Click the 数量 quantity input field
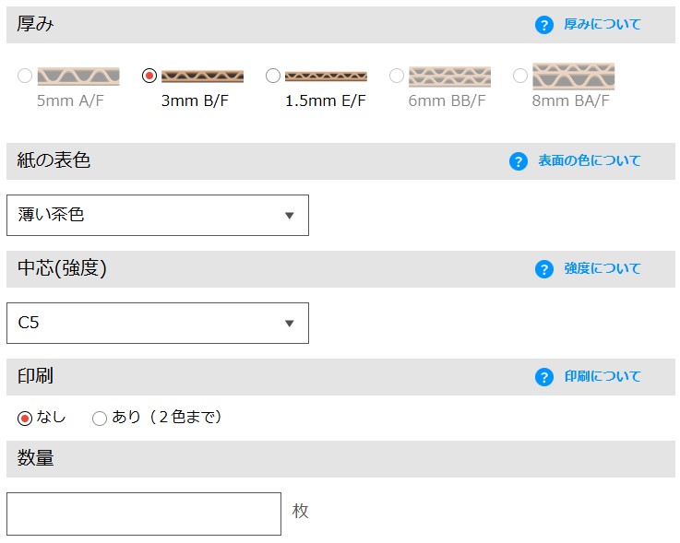The image size is (680, 543). 144,513
